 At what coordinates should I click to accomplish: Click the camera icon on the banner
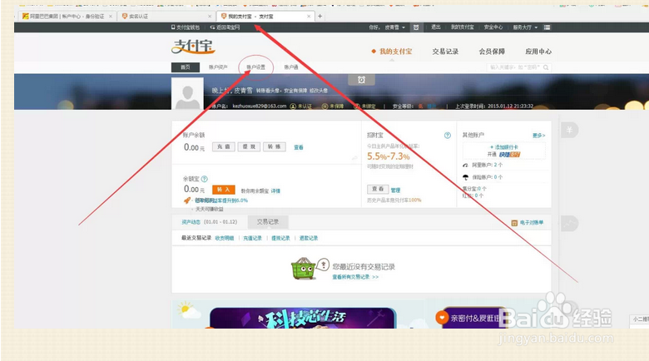(361, 80)
